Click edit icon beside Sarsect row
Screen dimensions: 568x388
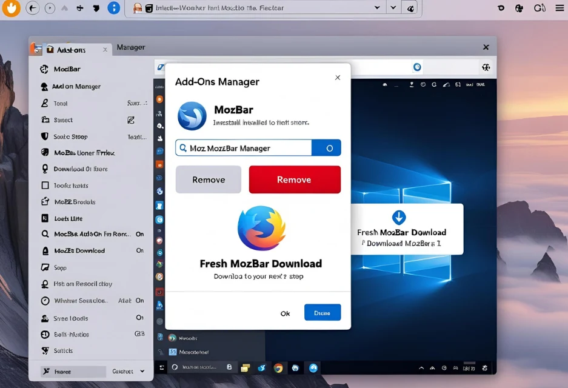coord(131,120)
